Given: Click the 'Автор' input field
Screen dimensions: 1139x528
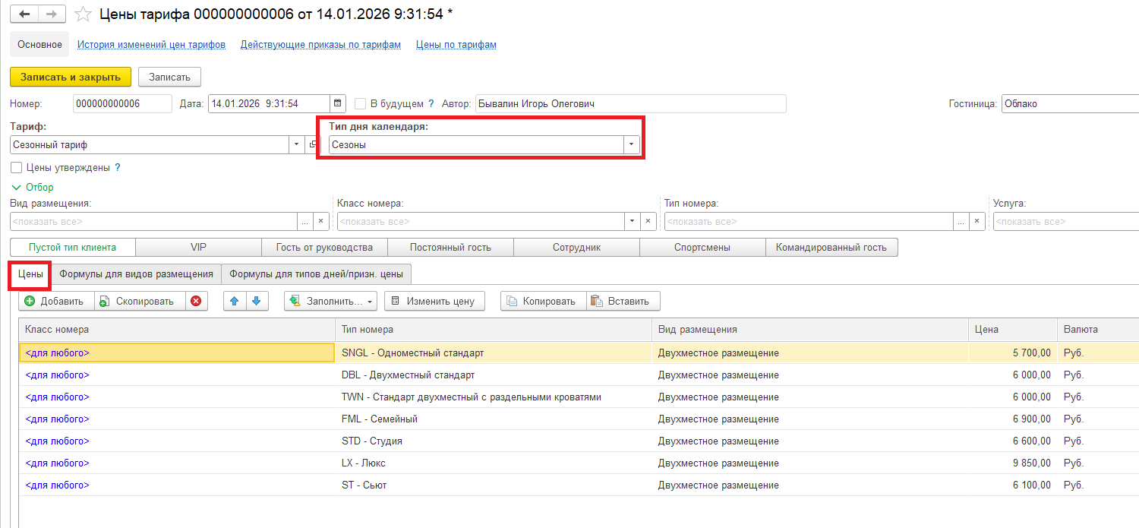Looking at the screenshot, I should [631, 104].
